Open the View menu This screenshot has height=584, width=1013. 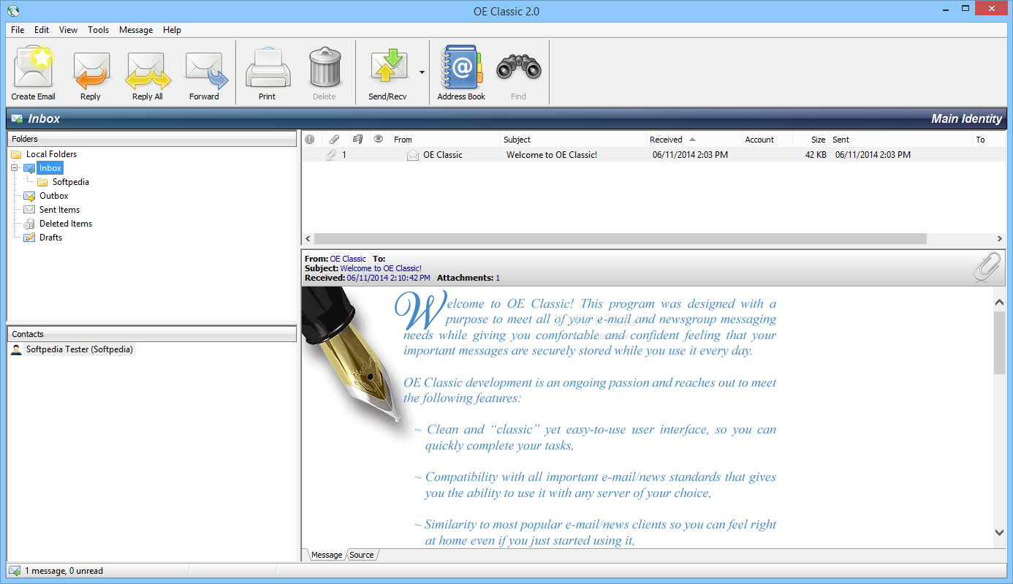point(69,30)
